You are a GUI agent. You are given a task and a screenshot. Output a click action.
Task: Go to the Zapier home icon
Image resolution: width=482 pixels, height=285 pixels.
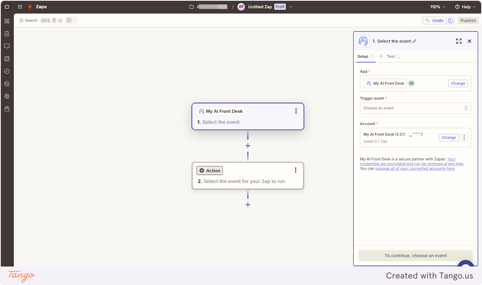tap(7, 7)
